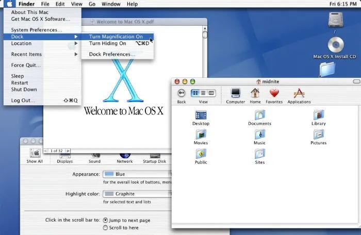361x235 pixels.
Task: Open the View menu
Action: (x=77, y=4)
